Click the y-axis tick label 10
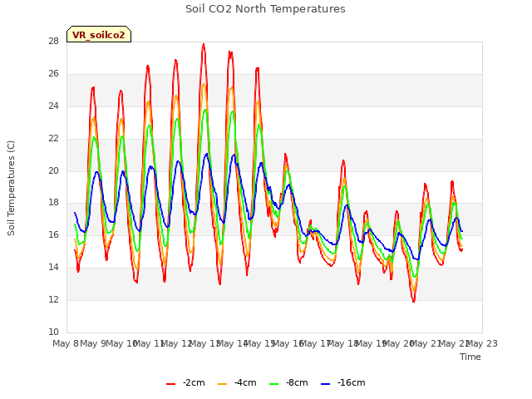The height and width of the screenshot is (399, 532). (53, 332)
